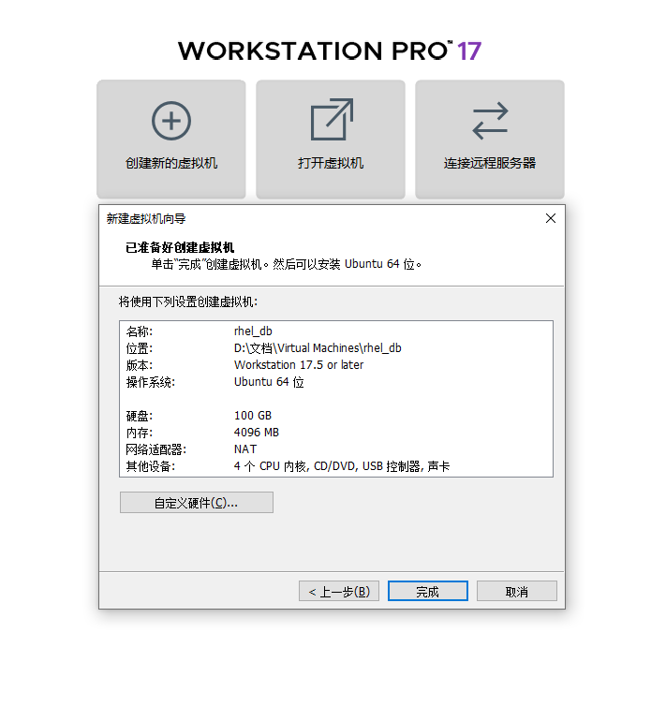Click the 版本: label
This screenshot has height=706, width=651.
point(140,365)
